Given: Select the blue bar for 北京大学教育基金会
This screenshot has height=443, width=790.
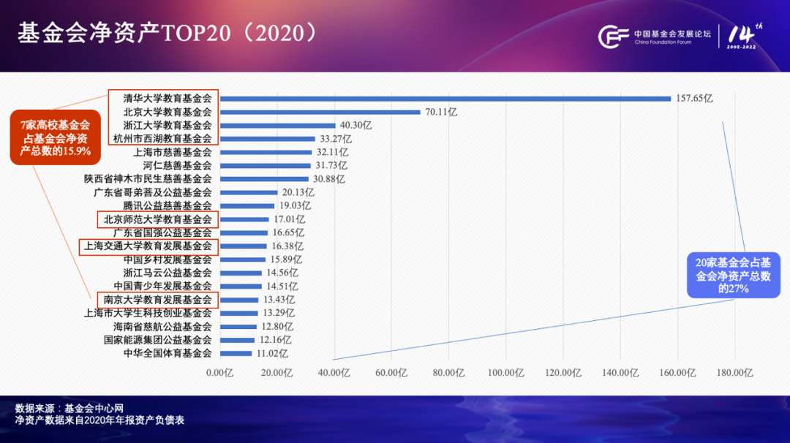Looking at the screenshot, I should (320, 112).
